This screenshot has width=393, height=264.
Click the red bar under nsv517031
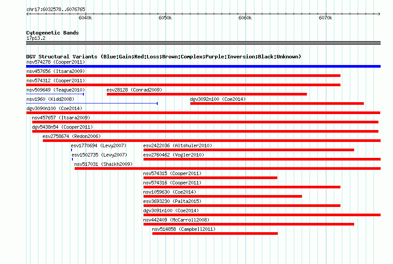tap(227, 168)
